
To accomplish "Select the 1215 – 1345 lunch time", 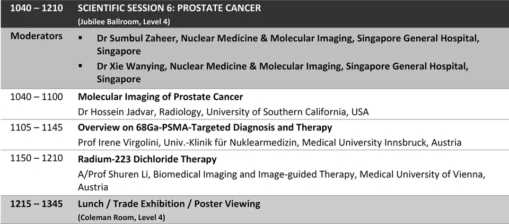I will 37,204.
